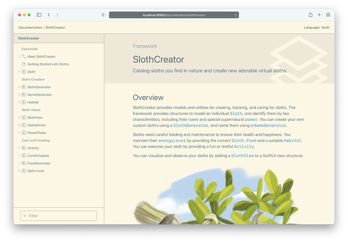This screenshot has height=242, width=348.
Task: Click the protocol icon next to SlothGenerator
Action: [24, 87]
